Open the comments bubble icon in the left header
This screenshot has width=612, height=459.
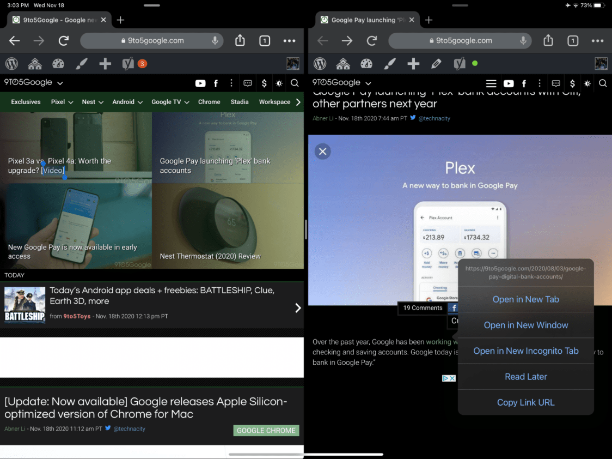coord(247,83)
